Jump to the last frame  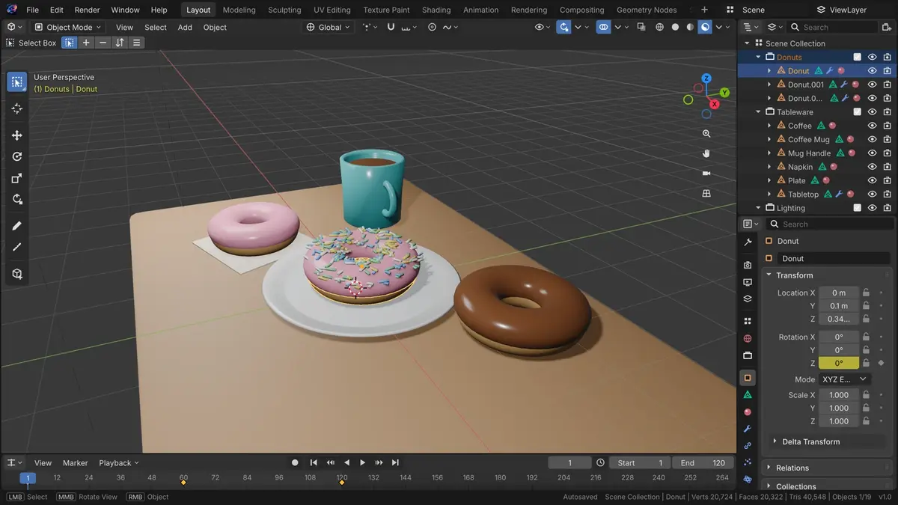(x=395, y=463)
